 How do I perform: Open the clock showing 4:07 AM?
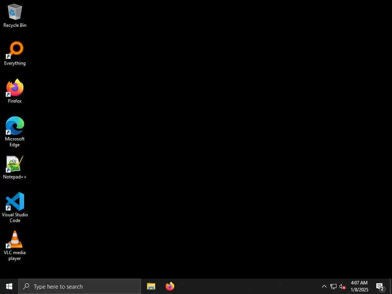[x=359, y=286]
